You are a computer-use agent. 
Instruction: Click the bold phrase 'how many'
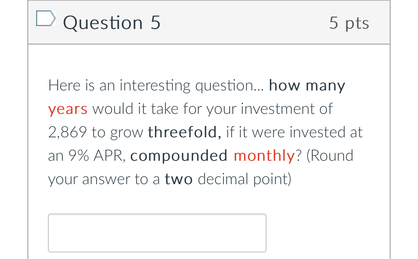tap(307, 85)
